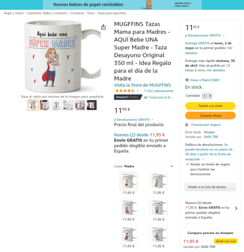Open the Cantidad quantity dropdown

click(x=207, y=96)
